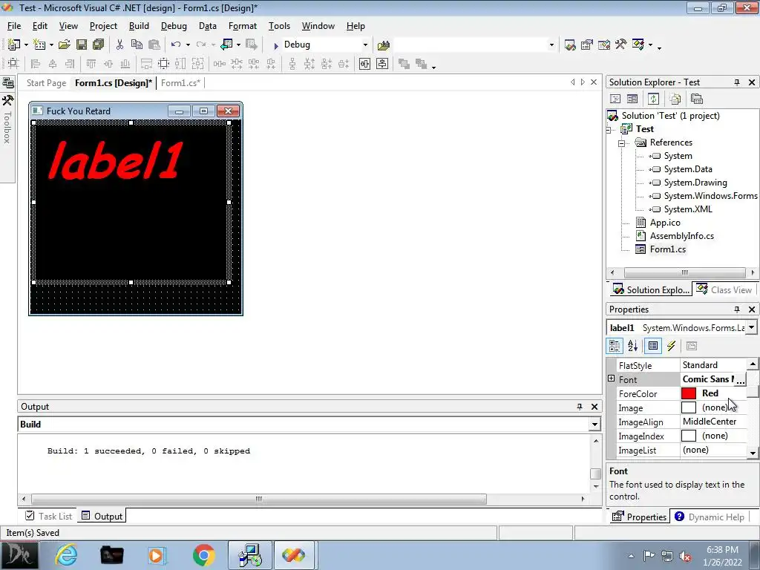Undo the last action via toolbar arrow
This screenshot has width=760, height=570.
coord(175,45)
